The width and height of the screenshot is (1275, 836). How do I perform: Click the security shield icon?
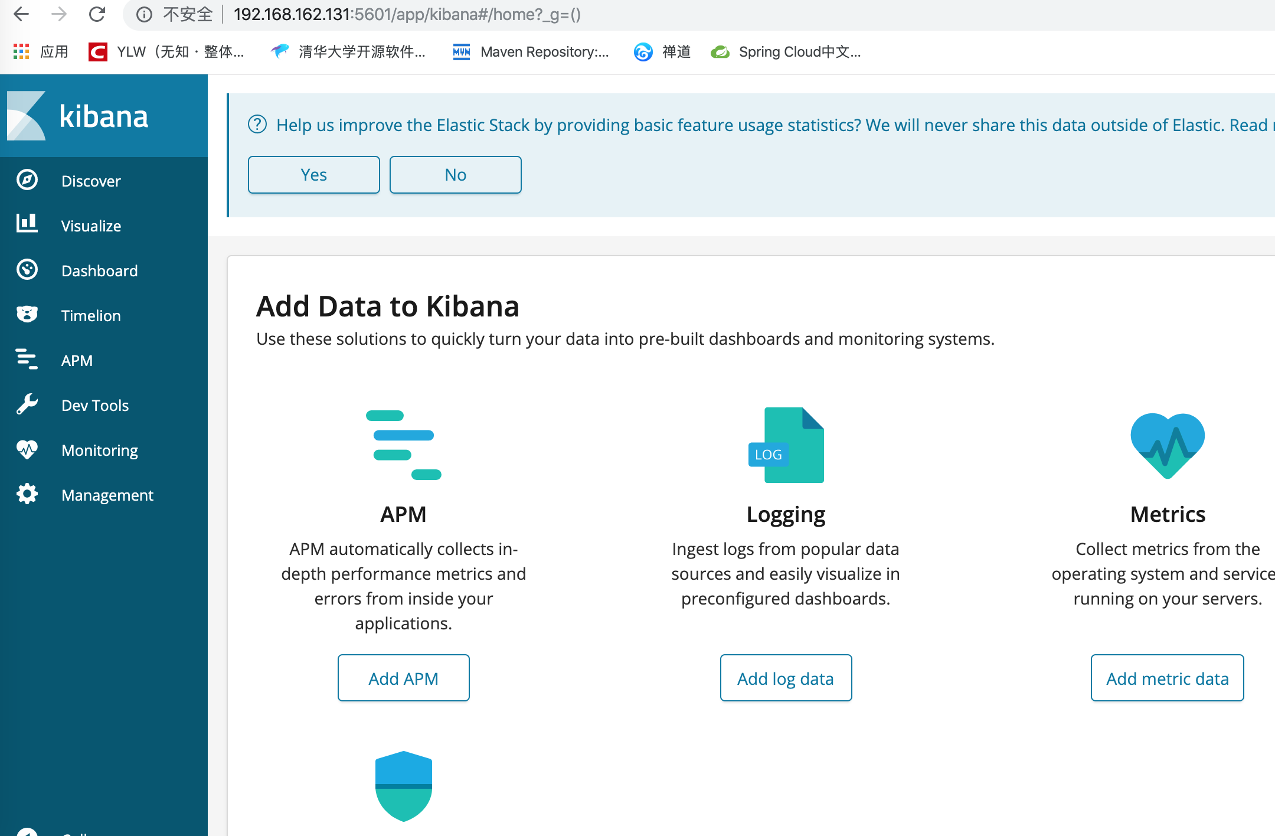coord(404,786)
